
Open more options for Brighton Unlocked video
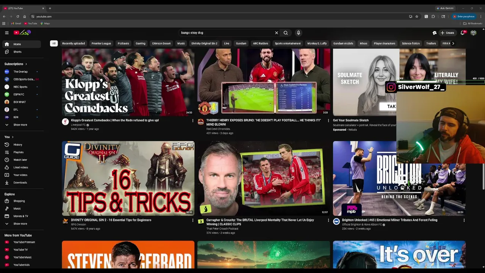[464, 221]
